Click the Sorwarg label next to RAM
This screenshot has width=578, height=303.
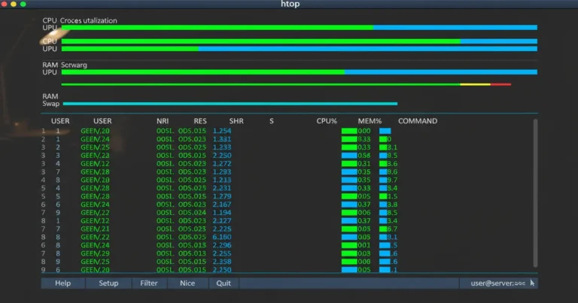74,65
